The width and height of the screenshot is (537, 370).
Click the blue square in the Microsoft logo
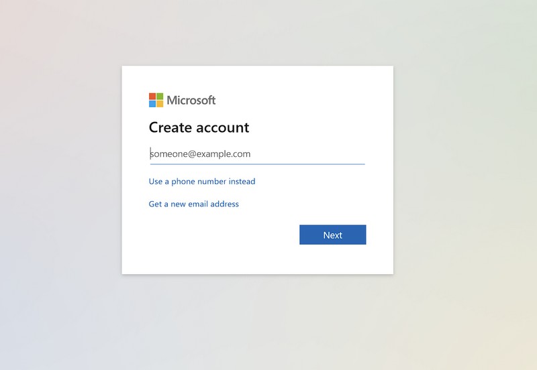pos(152,104)
